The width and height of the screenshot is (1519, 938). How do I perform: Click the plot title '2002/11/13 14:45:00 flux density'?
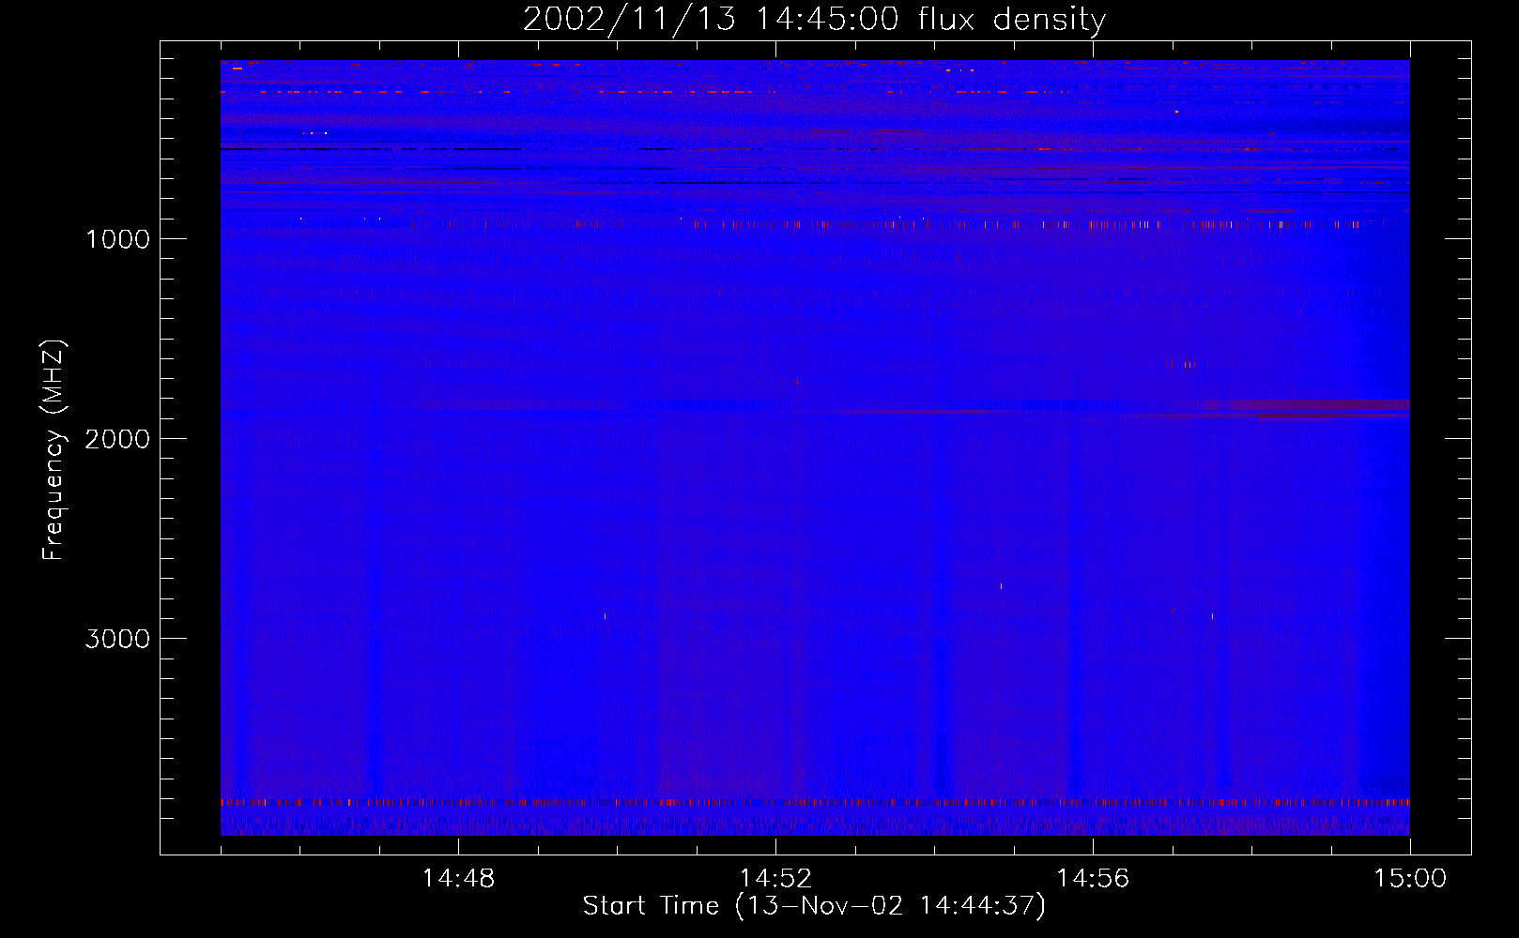pyautogui.click(x=814, y=20)
